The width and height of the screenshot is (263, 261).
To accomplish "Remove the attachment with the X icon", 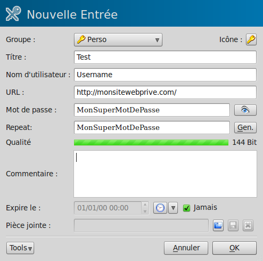I will (248, 225).
